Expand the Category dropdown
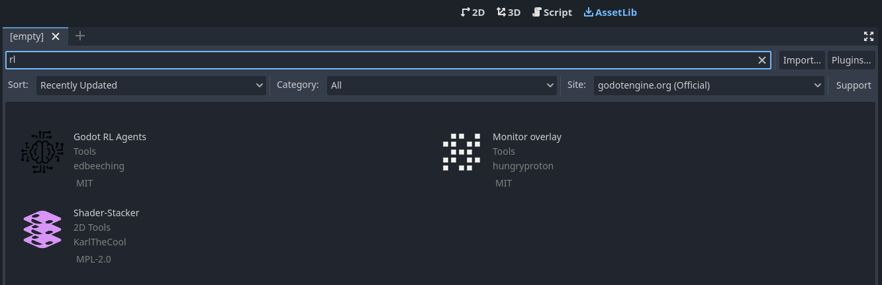The image size is (882, 285). pos(442,85)
